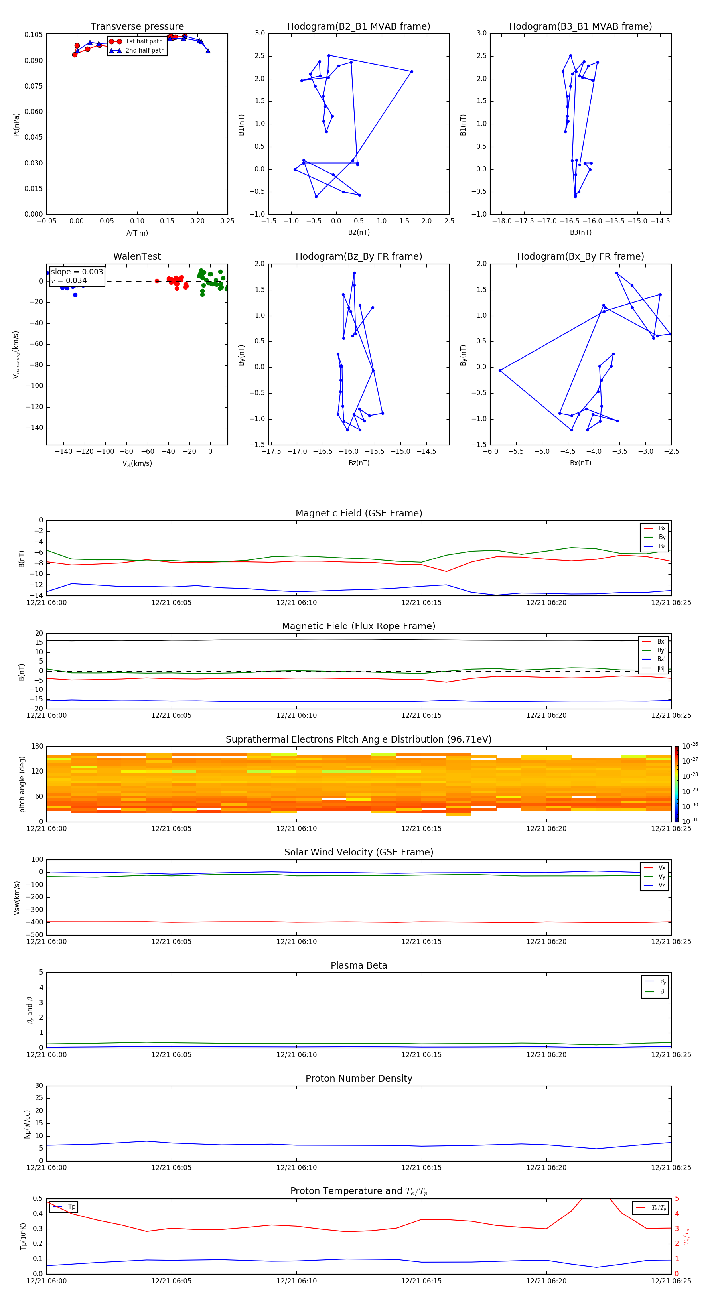Click the pitch angle color scale bar
Image resolution: width=718 pixels, height=1316 pixels.
pyautogui.click(x=676, y=784)
